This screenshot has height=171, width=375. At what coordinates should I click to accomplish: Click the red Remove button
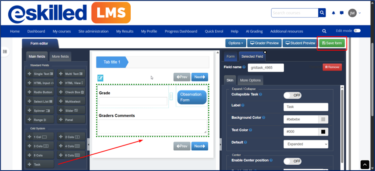click(332, 67)
